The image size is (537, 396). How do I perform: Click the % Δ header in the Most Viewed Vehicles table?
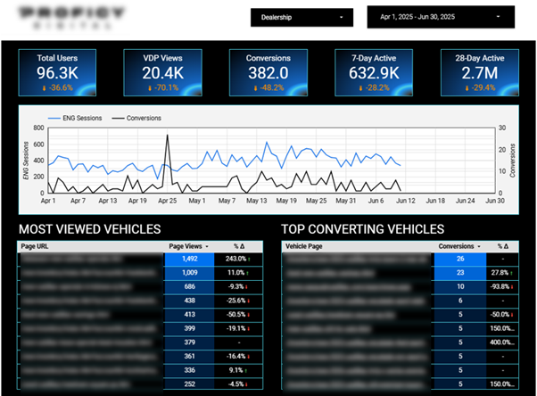239,246
